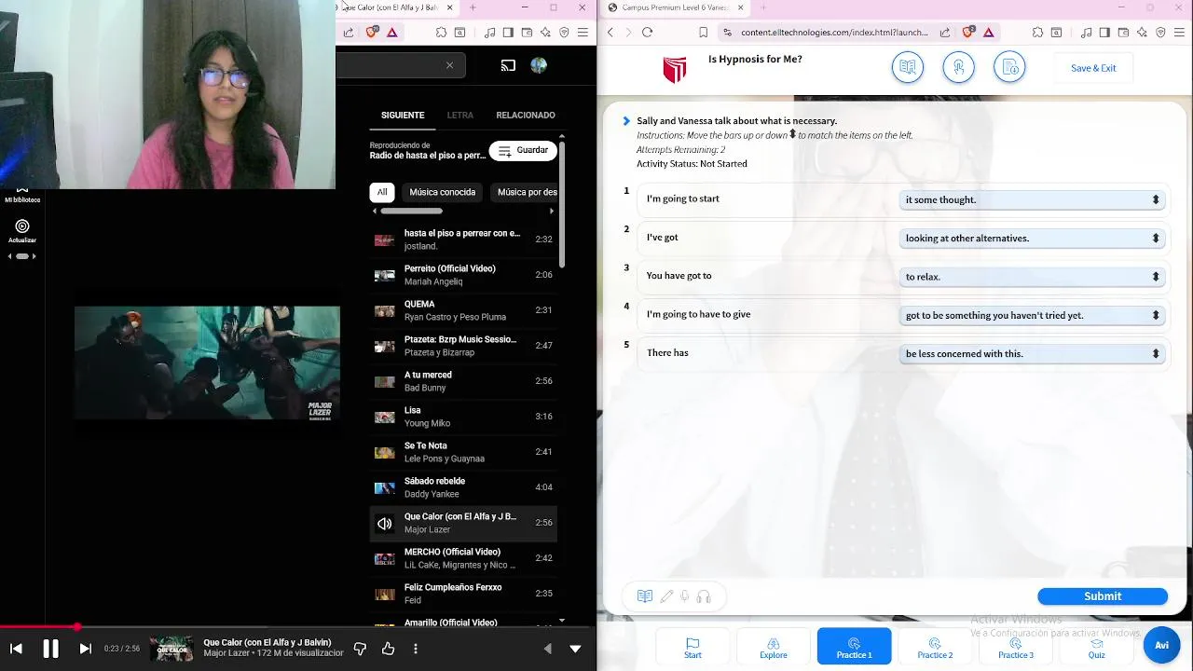Click the music video preview

pyautogui.click(x=207, y=363)
